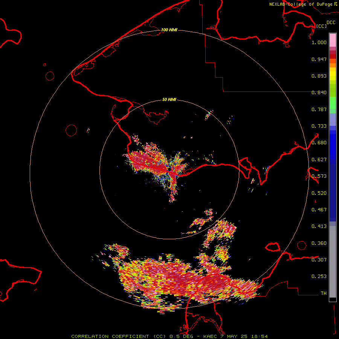Viewport: 339px width, 339px height.
Task: Select the 0.733 scale value
Action: coord(319,126)
